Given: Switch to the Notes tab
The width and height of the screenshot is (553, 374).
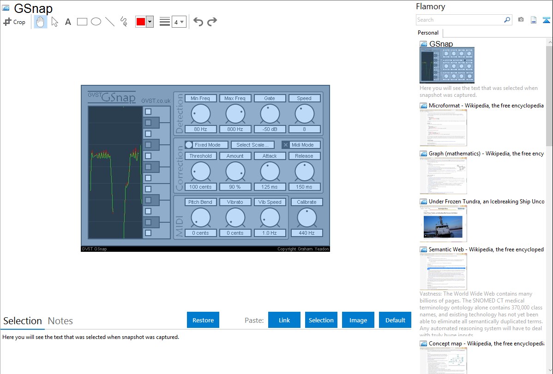Looking at the screenshot, I should coord(60,321).
